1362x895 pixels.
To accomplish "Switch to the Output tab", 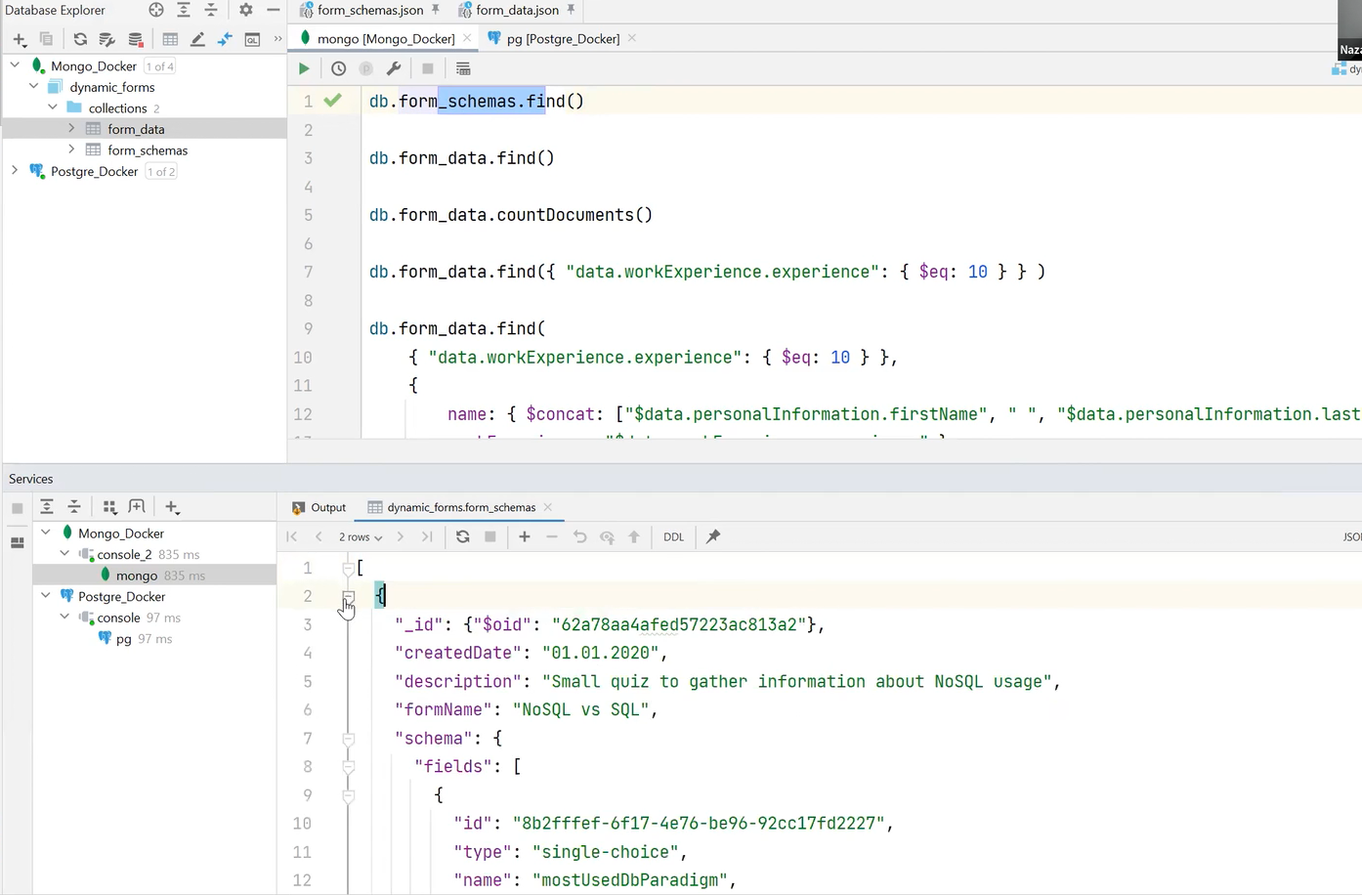I will pyautogui.click(x=328, y=507).
